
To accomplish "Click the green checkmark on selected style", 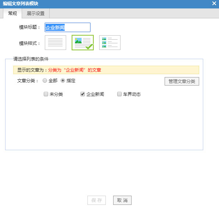I will [x=89, y=47].
